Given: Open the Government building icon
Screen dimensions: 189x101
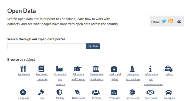Looking at the screenshot, I should click(96, 68).
